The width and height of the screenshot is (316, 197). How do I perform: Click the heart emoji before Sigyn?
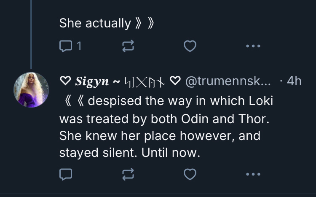point(65,81)
